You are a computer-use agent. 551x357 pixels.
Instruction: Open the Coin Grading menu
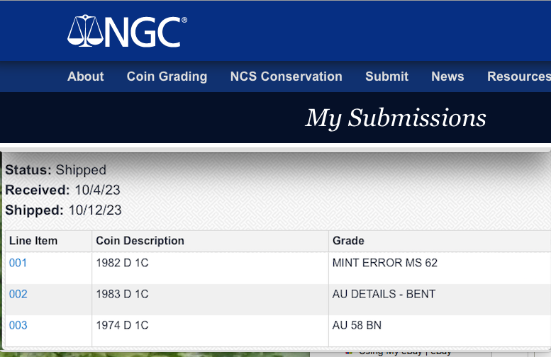(167, 76)
